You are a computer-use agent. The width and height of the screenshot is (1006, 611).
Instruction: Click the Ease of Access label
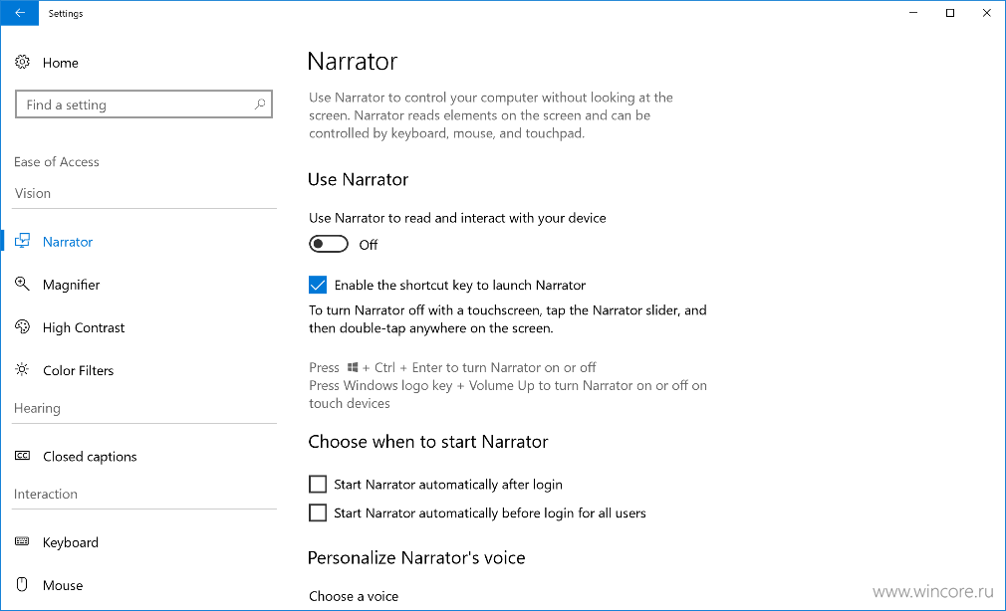pos(57,161)
